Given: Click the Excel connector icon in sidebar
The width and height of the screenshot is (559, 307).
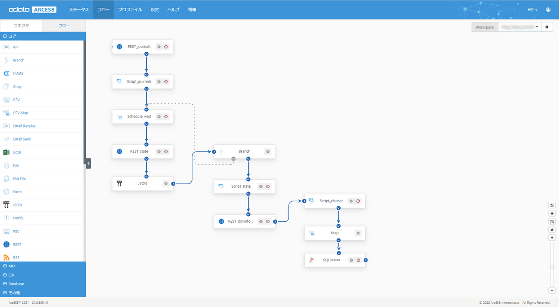Looking at the screenshot, I should (7, 152).
